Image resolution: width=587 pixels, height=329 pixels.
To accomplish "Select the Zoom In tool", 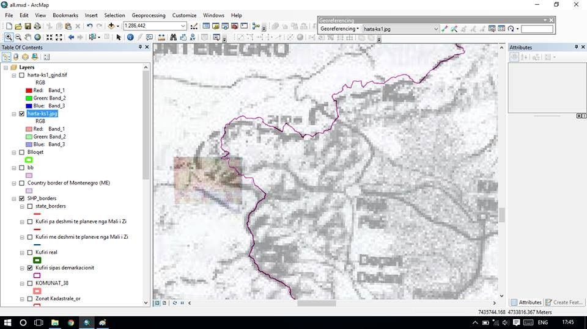I will 9,37.
